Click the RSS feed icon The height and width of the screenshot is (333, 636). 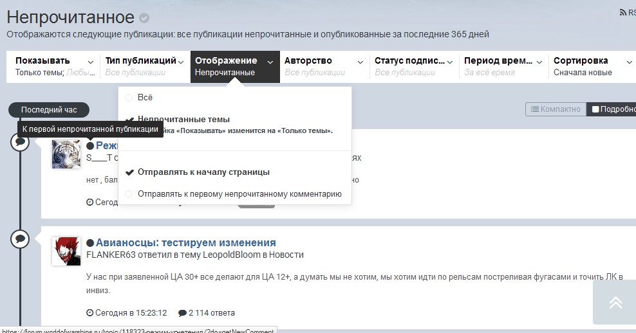[x=622, y=12]
